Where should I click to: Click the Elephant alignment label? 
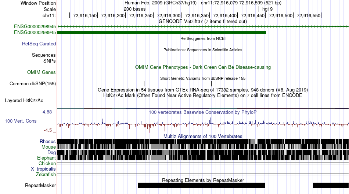[x=46, y=158]
